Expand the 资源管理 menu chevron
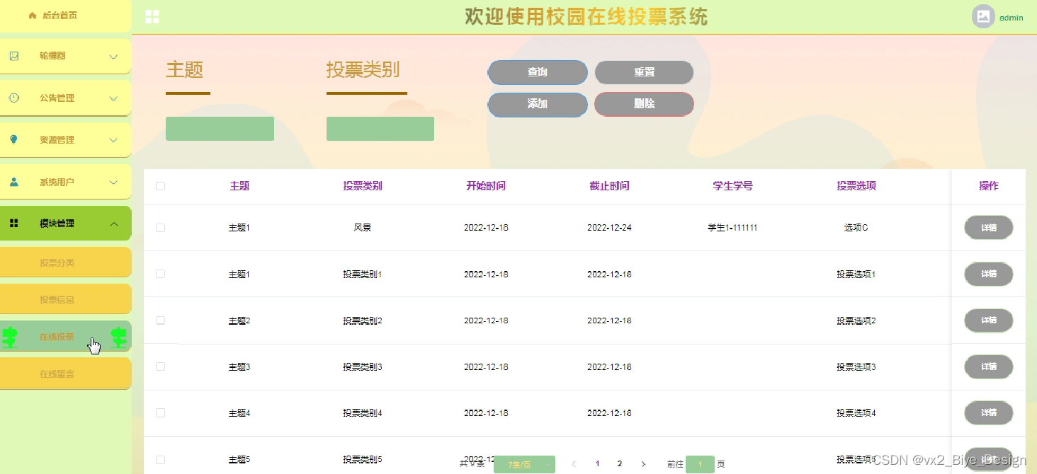The width and height of the screenshot is (1037, 474). pyautogui.click(x=113, y=140)
